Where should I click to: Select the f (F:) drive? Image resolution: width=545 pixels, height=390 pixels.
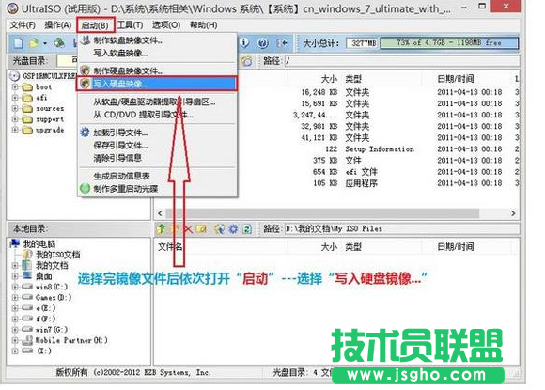point(45,319)
